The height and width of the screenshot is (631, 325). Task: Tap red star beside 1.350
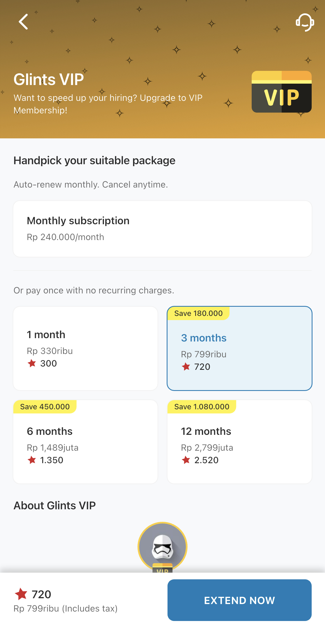(x=32, y=460)
